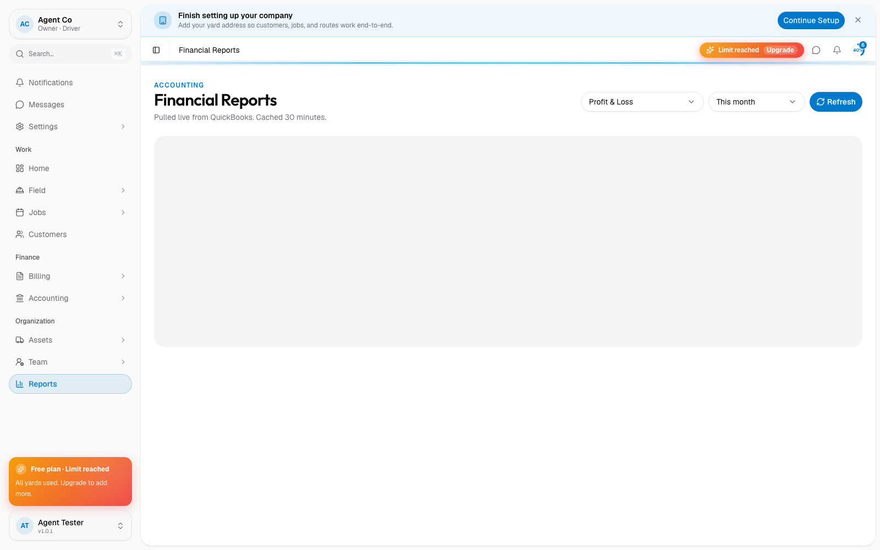
Task: Click the bell icon in top bar
Action: (837, 50)
